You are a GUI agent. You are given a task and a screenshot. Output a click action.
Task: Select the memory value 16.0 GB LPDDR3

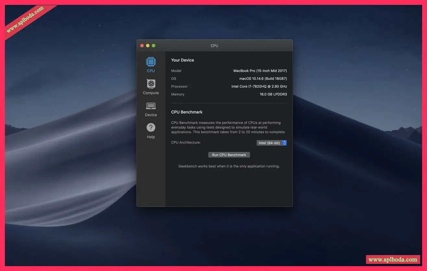point(273,94)
